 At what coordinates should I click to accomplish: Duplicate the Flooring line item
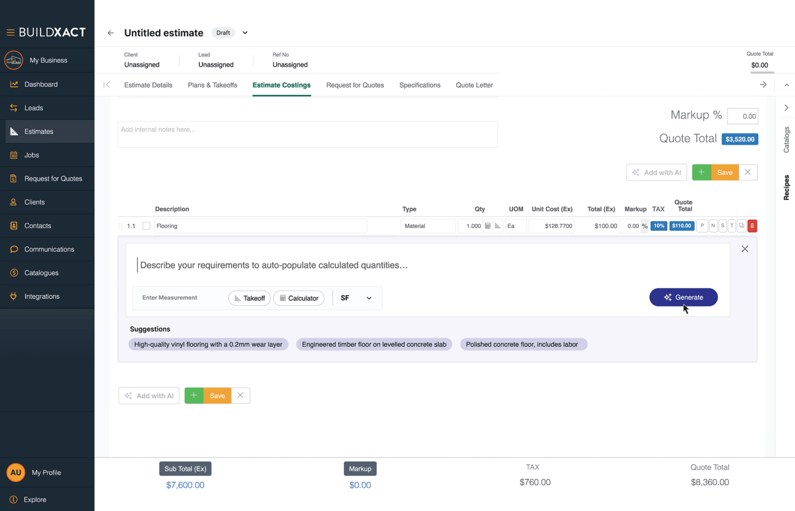[741, 226]
